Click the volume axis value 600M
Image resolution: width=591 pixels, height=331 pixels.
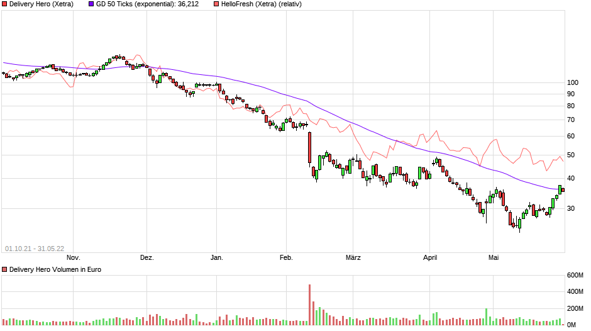(575, 276)
